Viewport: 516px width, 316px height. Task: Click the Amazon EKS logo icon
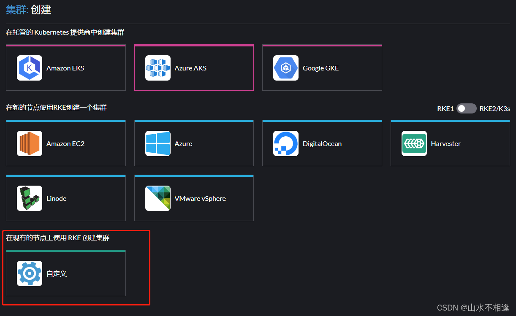pos(30,68)
